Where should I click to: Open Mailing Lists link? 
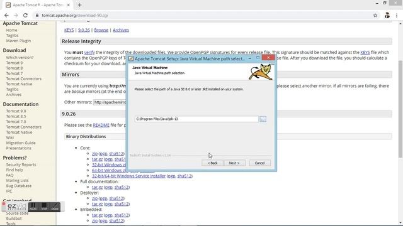click(17, 181)
